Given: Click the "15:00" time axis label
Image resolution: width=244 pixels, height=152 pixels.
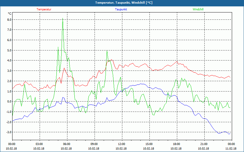Looking at the screenshot, I should [149, 144].
